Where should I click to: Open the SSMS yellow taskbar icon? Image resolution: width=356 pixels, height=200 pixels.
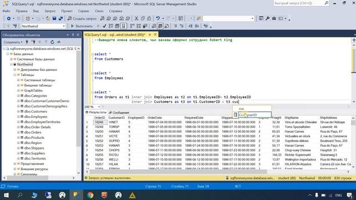76,195
